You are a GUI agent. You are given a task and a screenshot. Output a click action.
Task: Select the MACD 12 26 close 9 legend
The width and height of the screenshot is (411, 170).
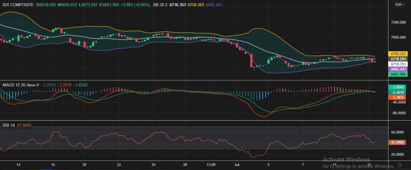[x=21, y=85]
